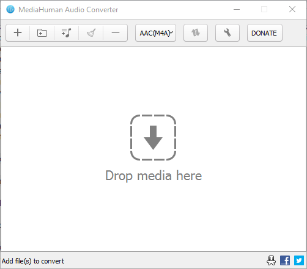307x269 pixels.
Task: Minimize the Audio Converter window
Action: [237, 9]
